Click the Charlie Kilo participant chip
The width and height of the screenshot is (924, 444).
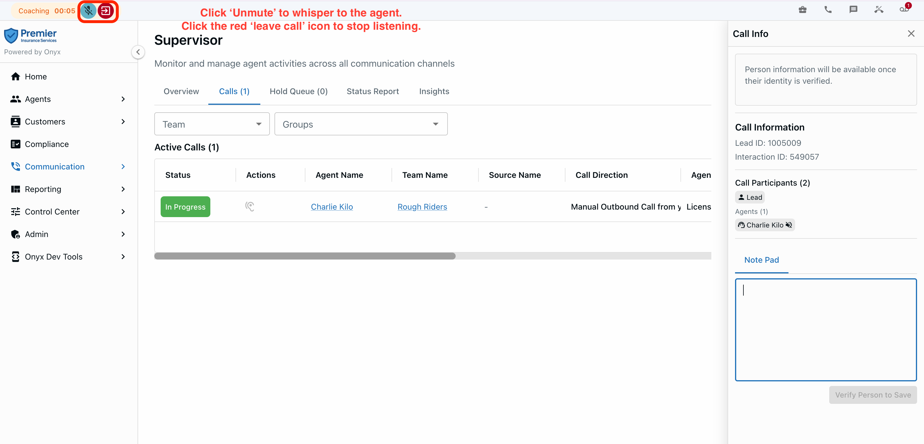765,225
